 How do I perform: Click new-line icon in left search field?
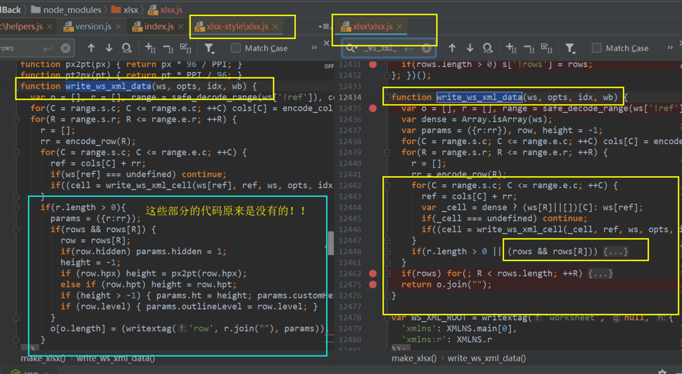[x=48, y=48]
